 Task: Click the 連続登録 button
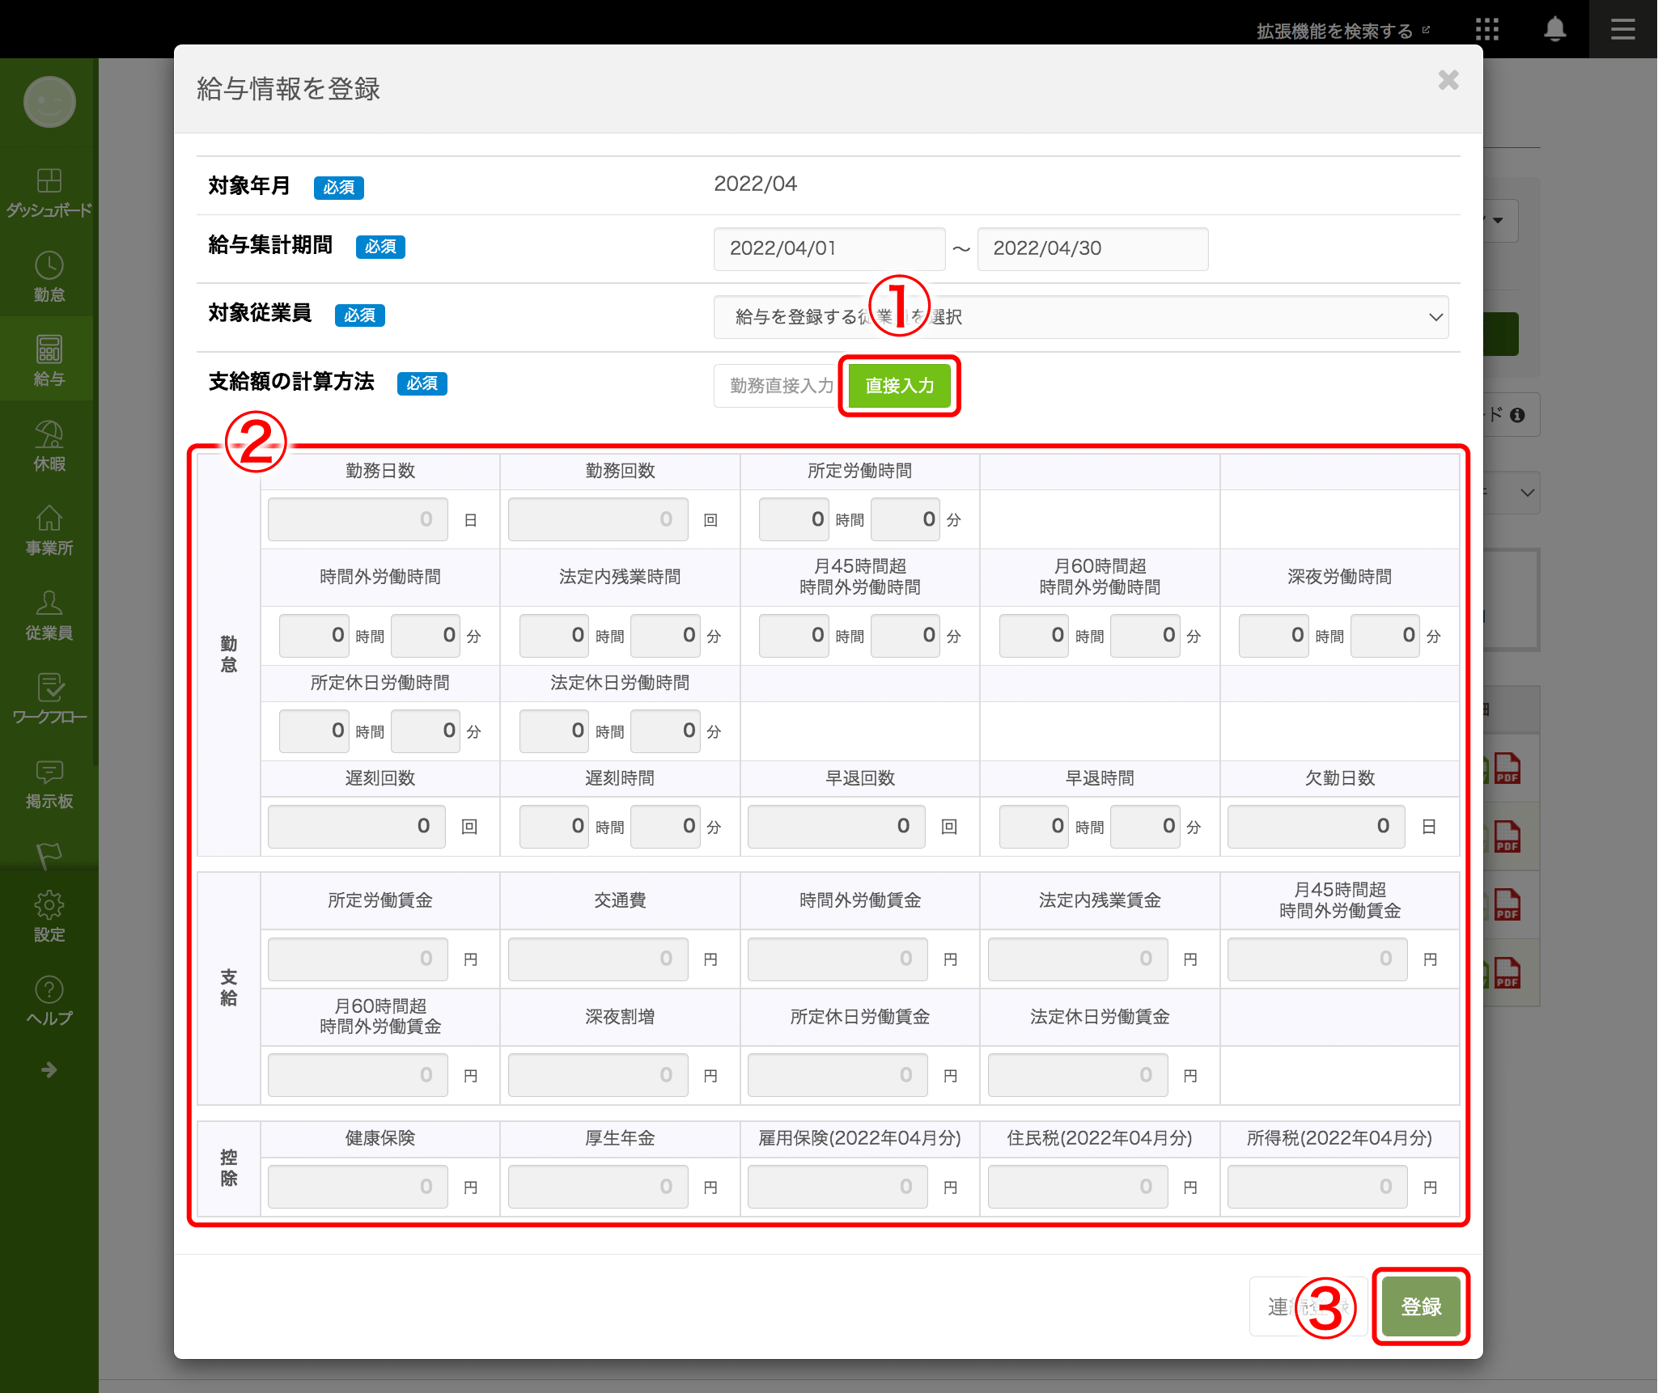coord(1308,1306)
